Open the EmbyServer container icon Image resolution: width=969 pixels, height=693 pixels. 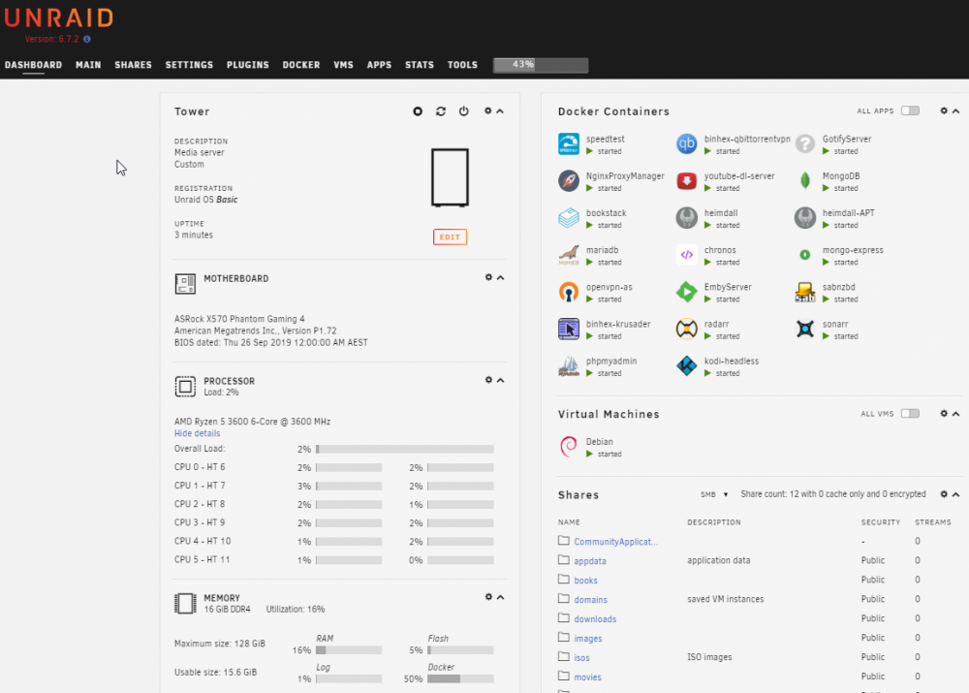687,293
